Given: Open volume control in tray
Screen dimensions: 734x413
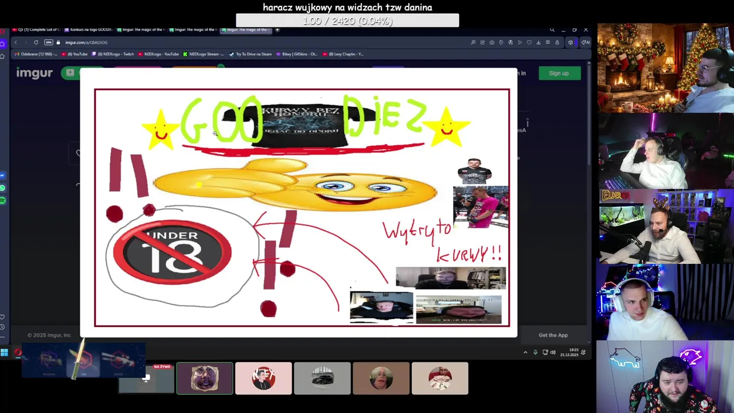Looking at the screenshot, I should [553, 352].
